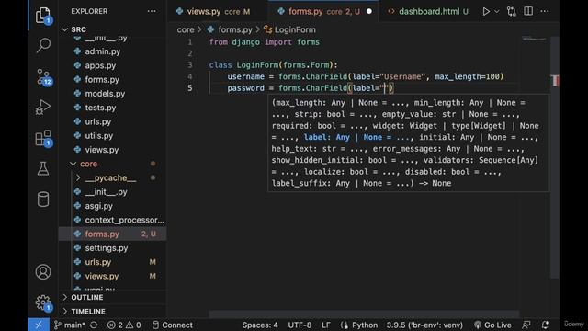Open the errors and warnings indicator
The width and height of the screenshot is (588, 331).
pos(124,325)
